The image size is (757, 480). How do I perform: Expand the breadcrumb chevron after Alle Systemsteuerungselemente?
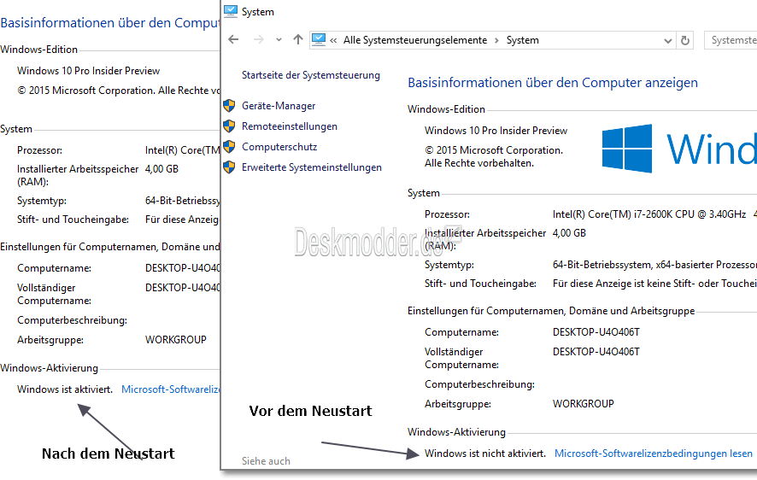(x=496, y=40)
